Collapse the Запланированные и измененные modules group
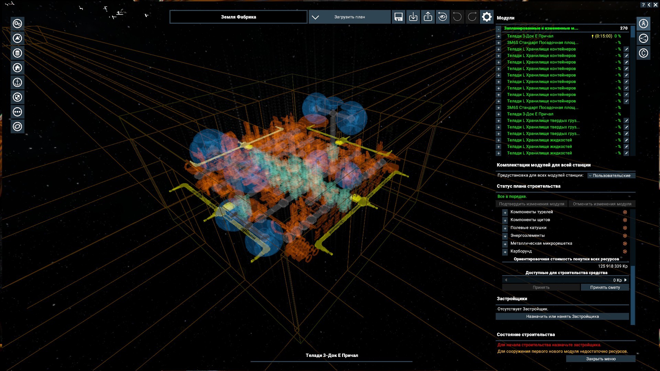The width and height of the screenshot is (660, 371). (498, 29)
